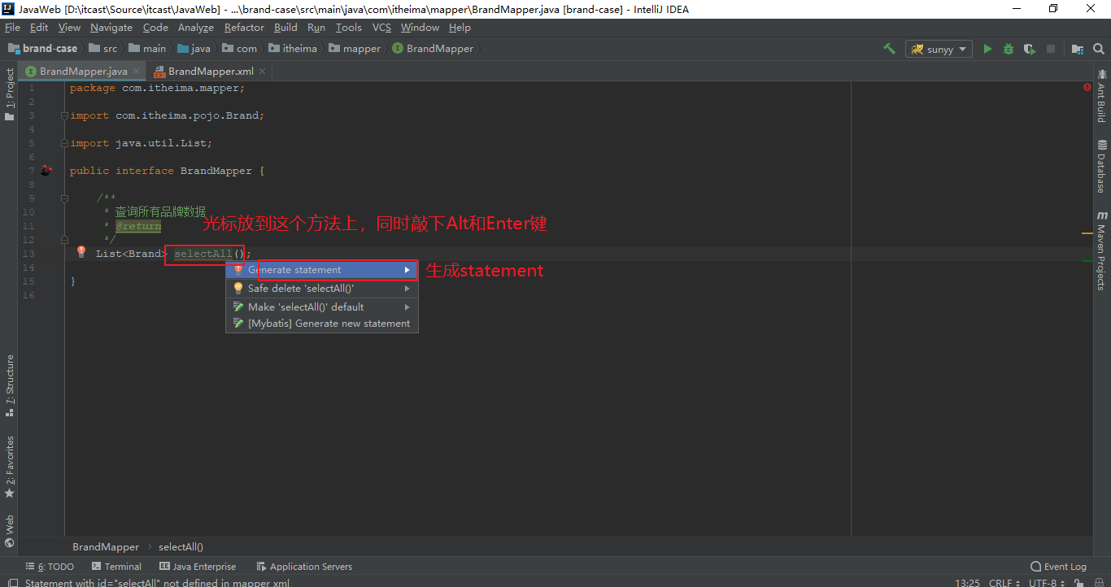Screen dimensions: 1111x587
Task: Click the Search Everywhere magnifier icon
Action: [1099, 49]
